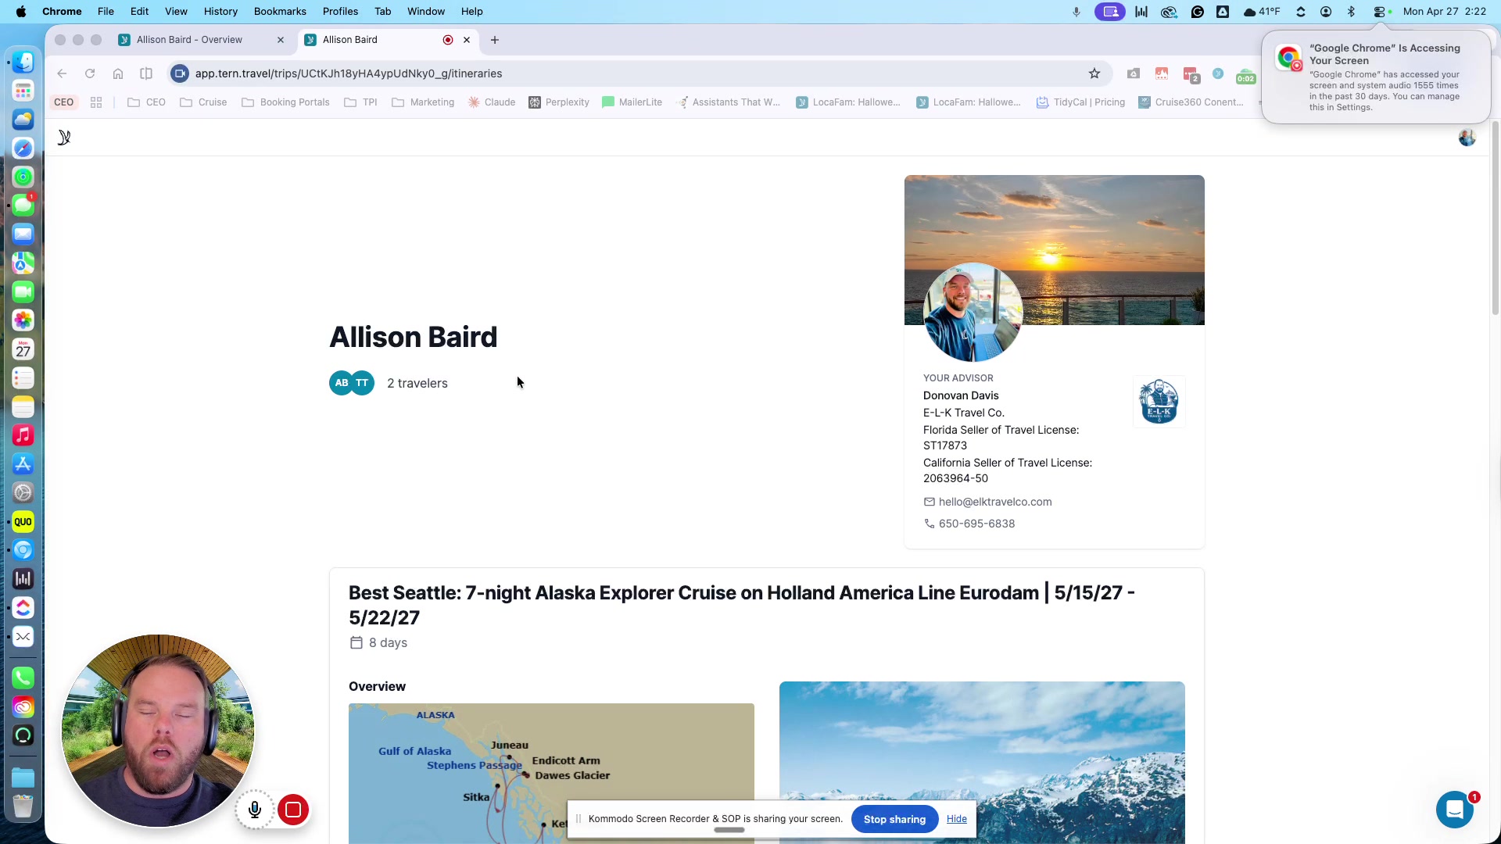Bookmark this page with star icon
This screenshot has height=844, width=1501.
click(1094, 73)
